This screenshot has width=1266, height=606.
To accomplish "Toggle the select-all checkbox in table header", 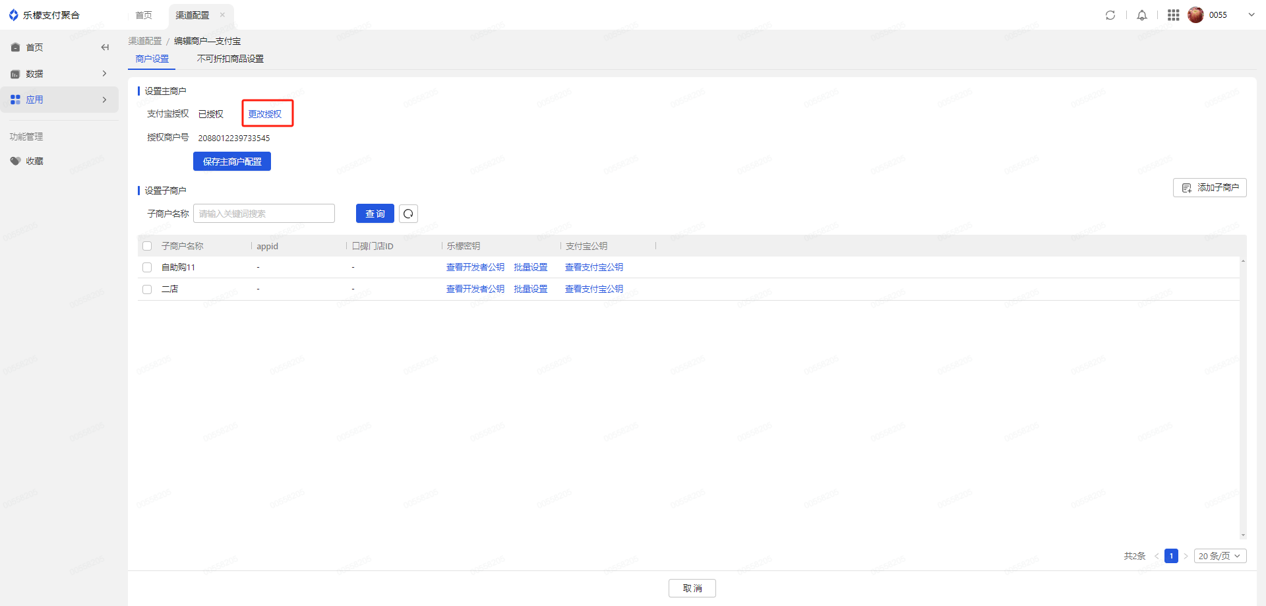I will pyautogui.click(x=147, y=246).
